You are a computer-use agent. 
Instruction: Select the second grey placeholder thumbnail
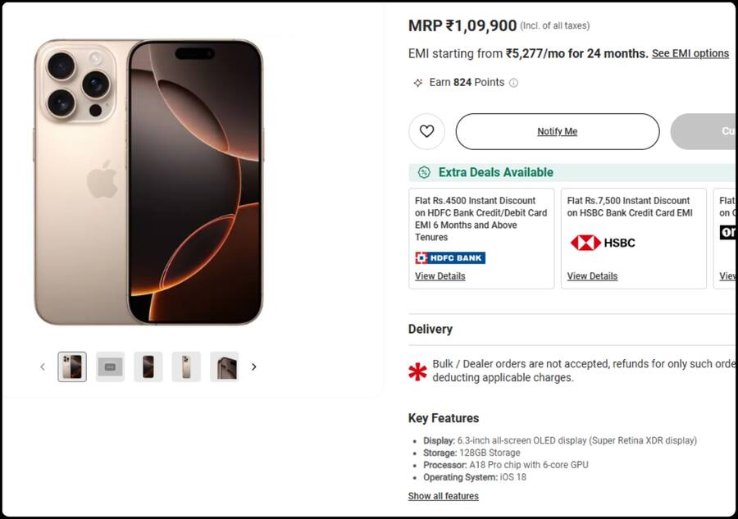pos(110,366)
